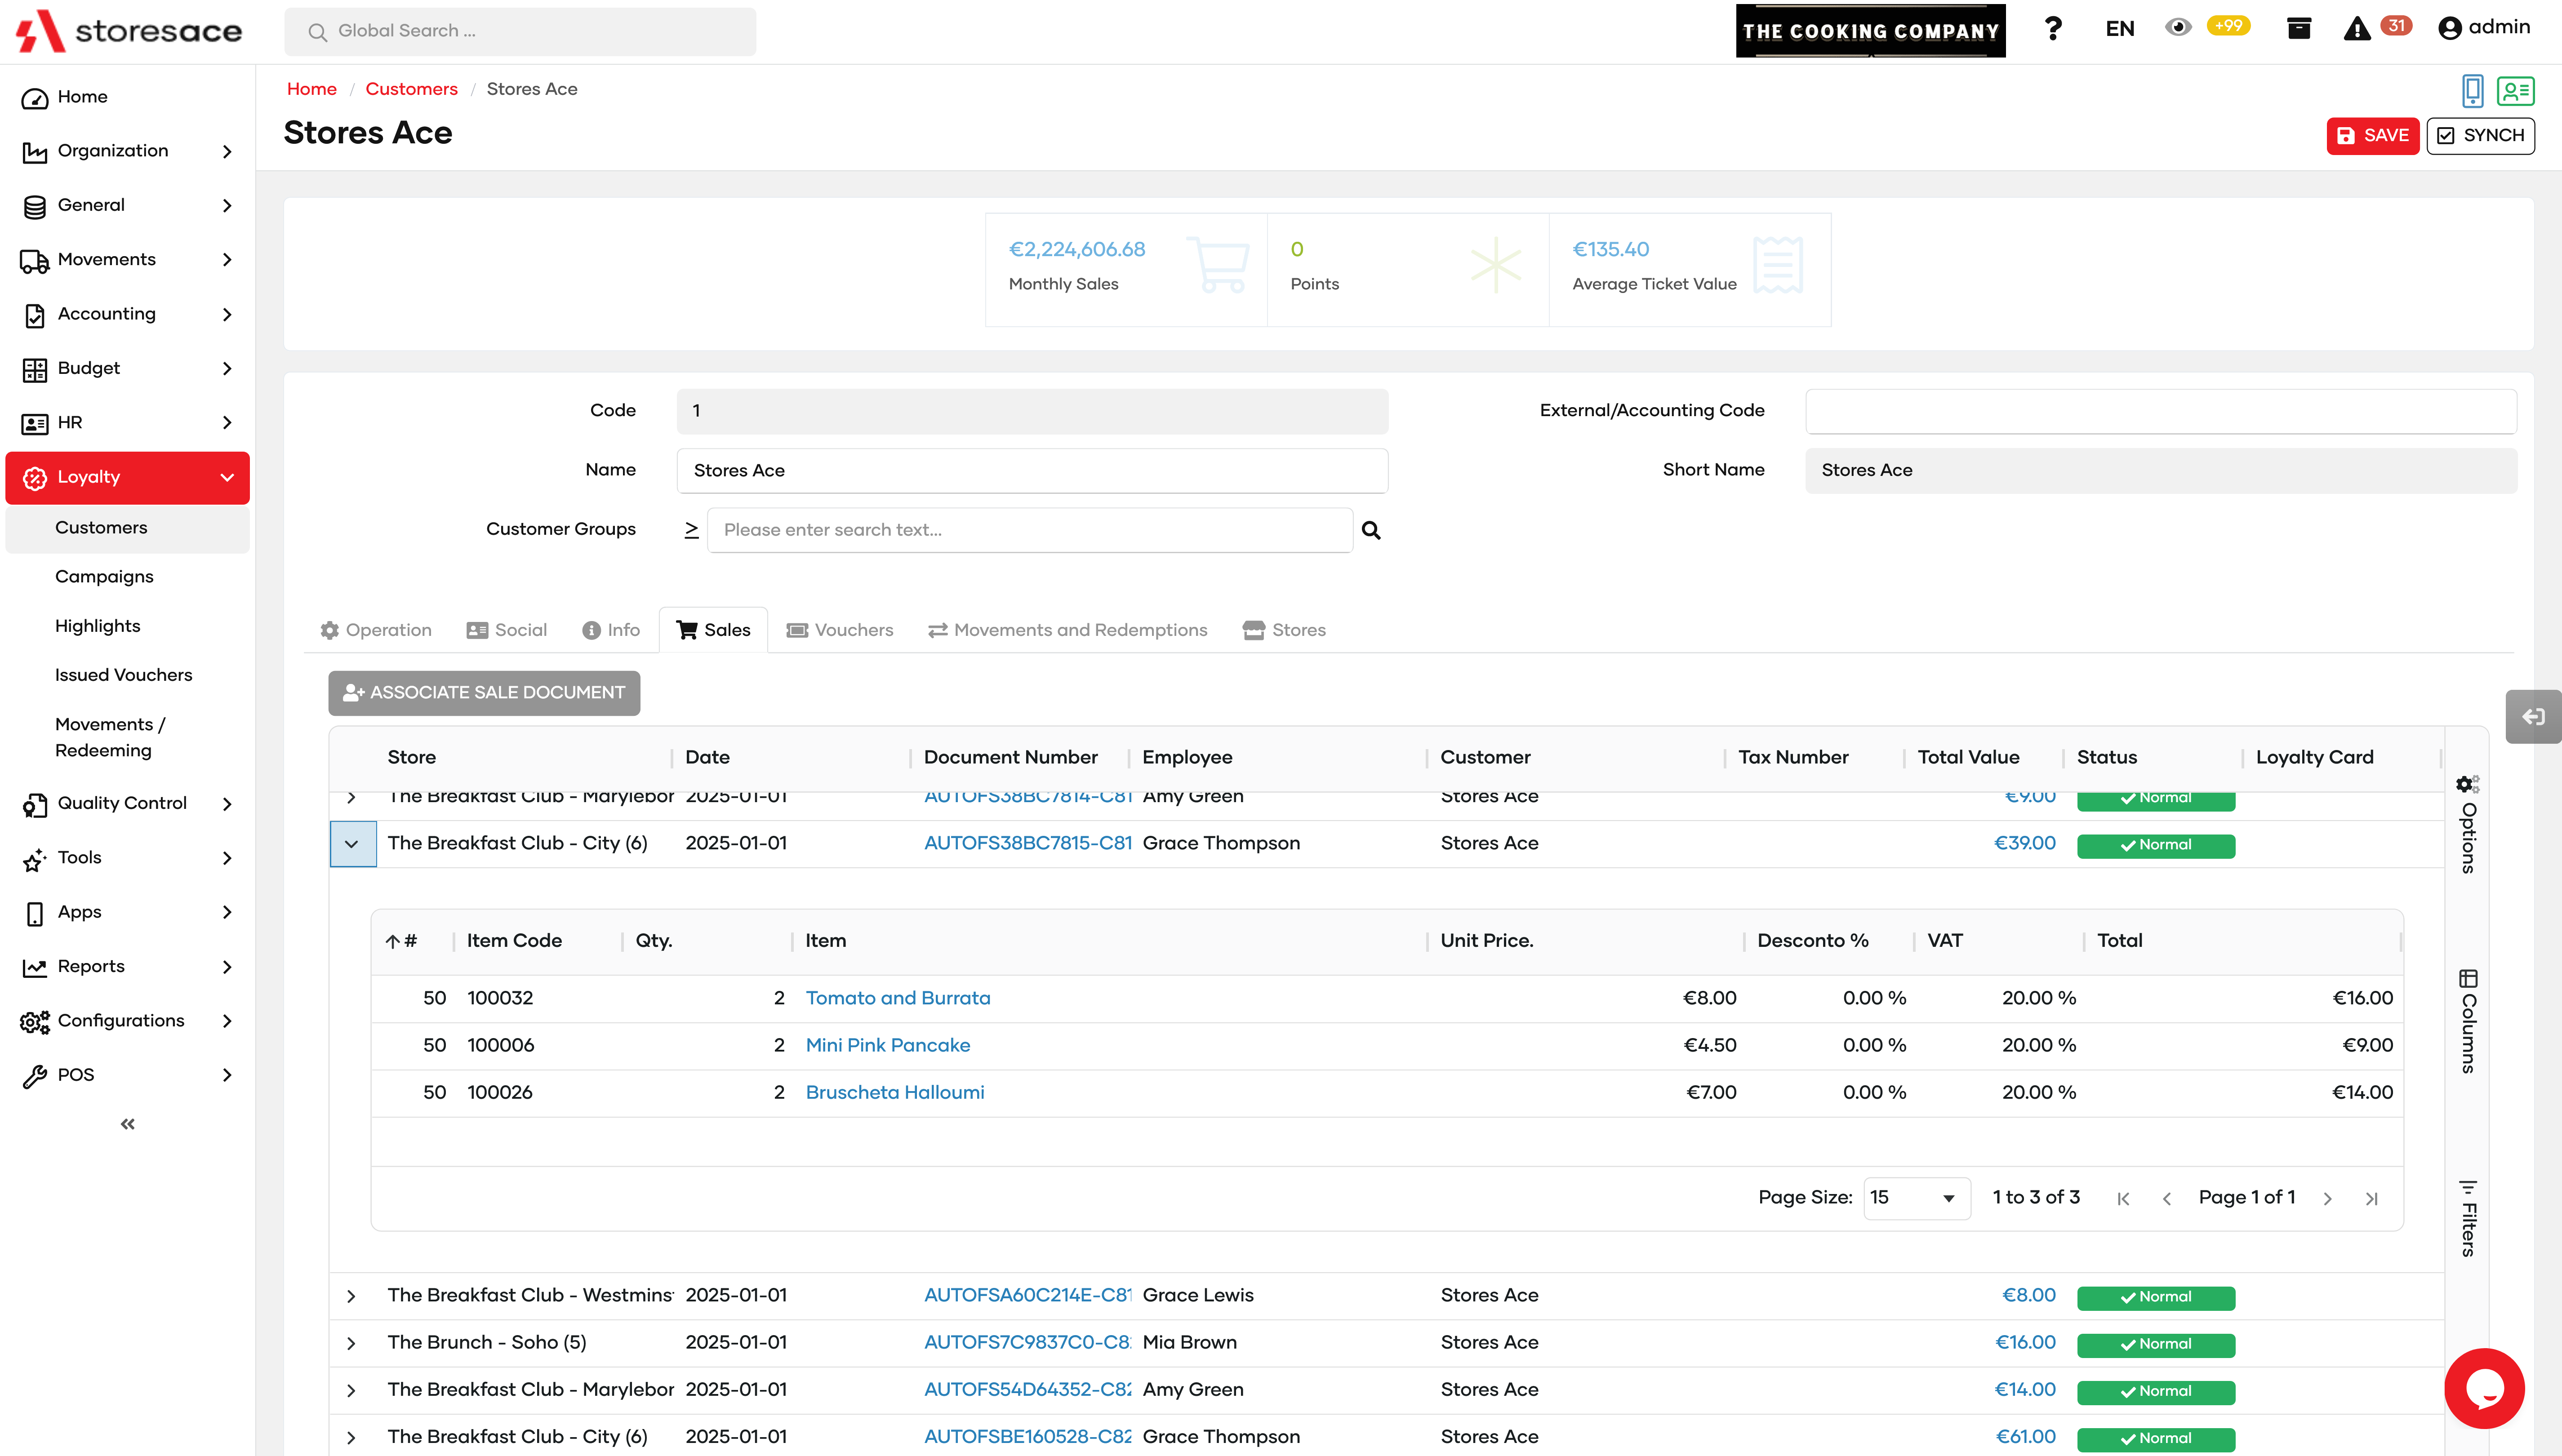2562x1456 pixels.
Task: Collapse the expanded Breakfast Club City row
Action: (x=352, y=844)
